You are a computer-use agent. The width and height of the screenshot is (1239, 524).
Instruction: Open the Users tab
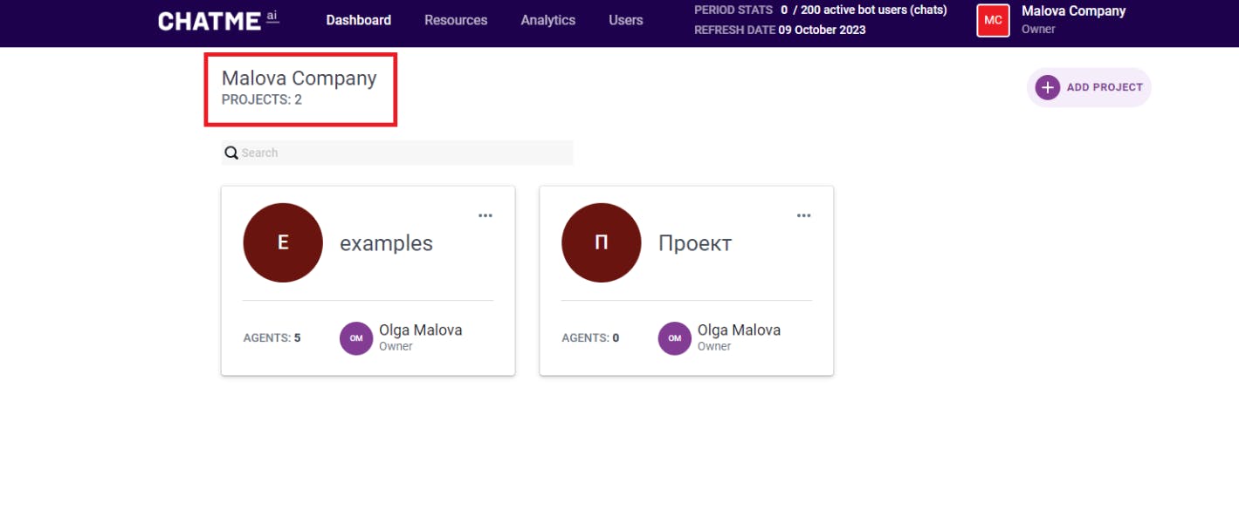click(625, 20)
